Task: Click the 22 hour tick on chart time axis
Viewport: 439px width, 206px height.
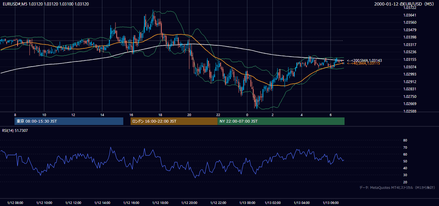Action: 218,115
